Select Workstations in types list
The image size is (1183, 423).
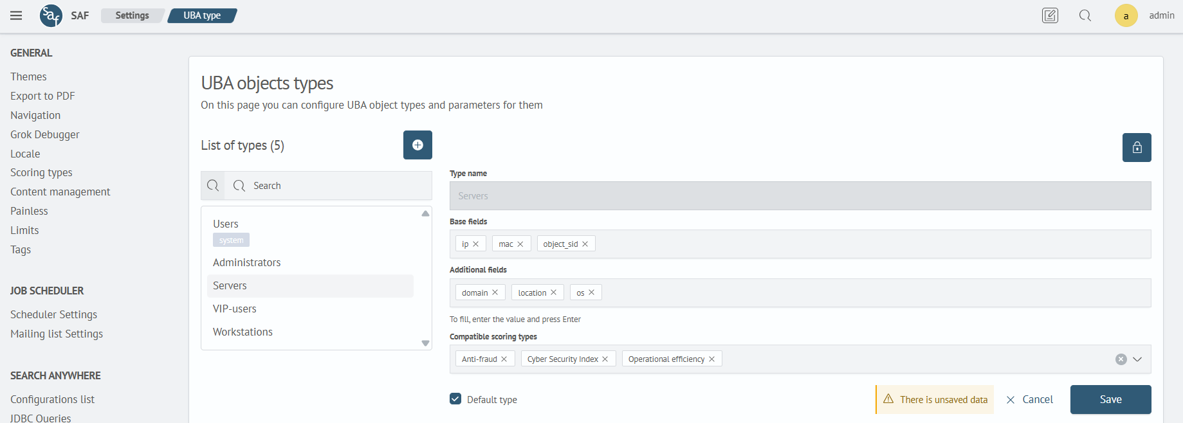pos(243,332)
